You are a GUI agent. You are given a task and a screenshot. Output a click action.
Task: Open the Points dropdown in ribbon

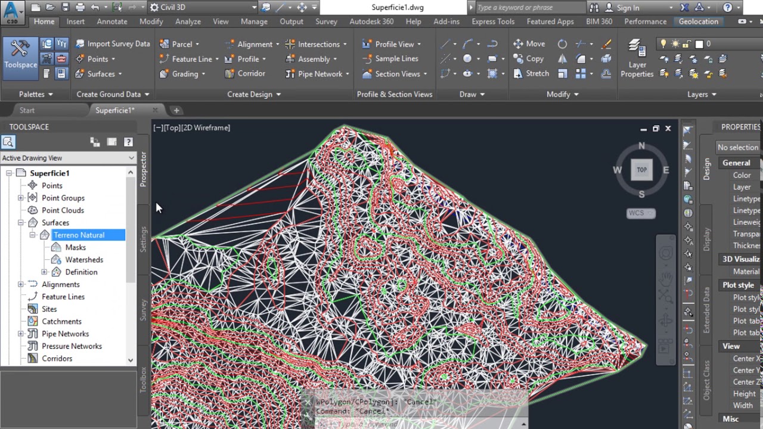click(x=95, y=59)
